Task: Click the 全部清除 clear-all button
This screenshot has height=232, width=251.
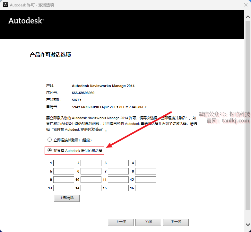Action: pyautogui.click(x=67, y=198)
